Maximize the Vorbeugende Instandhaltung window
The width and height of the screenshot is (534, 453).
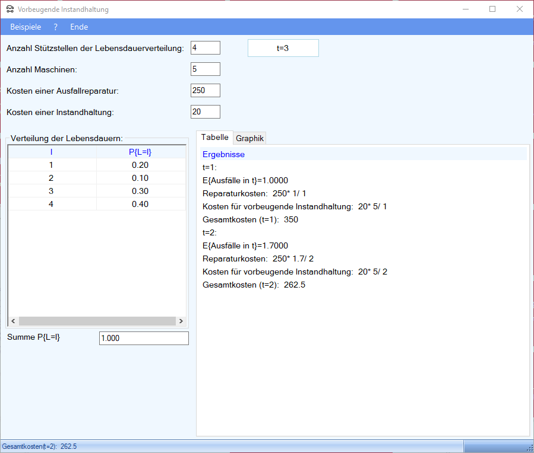point(492,9)
